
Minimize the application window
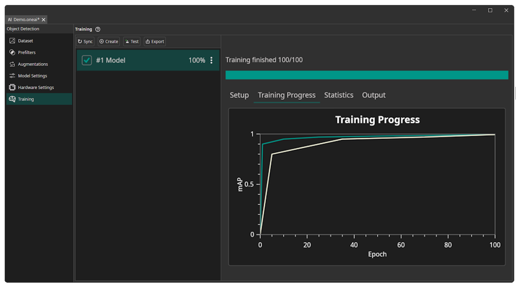pyautogui.click(x=474, y=10)
